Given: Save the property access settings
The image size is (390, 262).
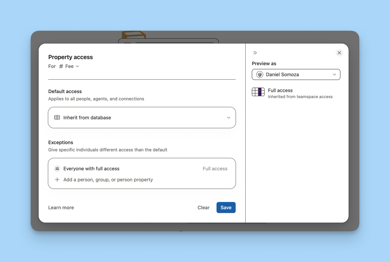Looking at the screenshot, I should click(226, 208).
